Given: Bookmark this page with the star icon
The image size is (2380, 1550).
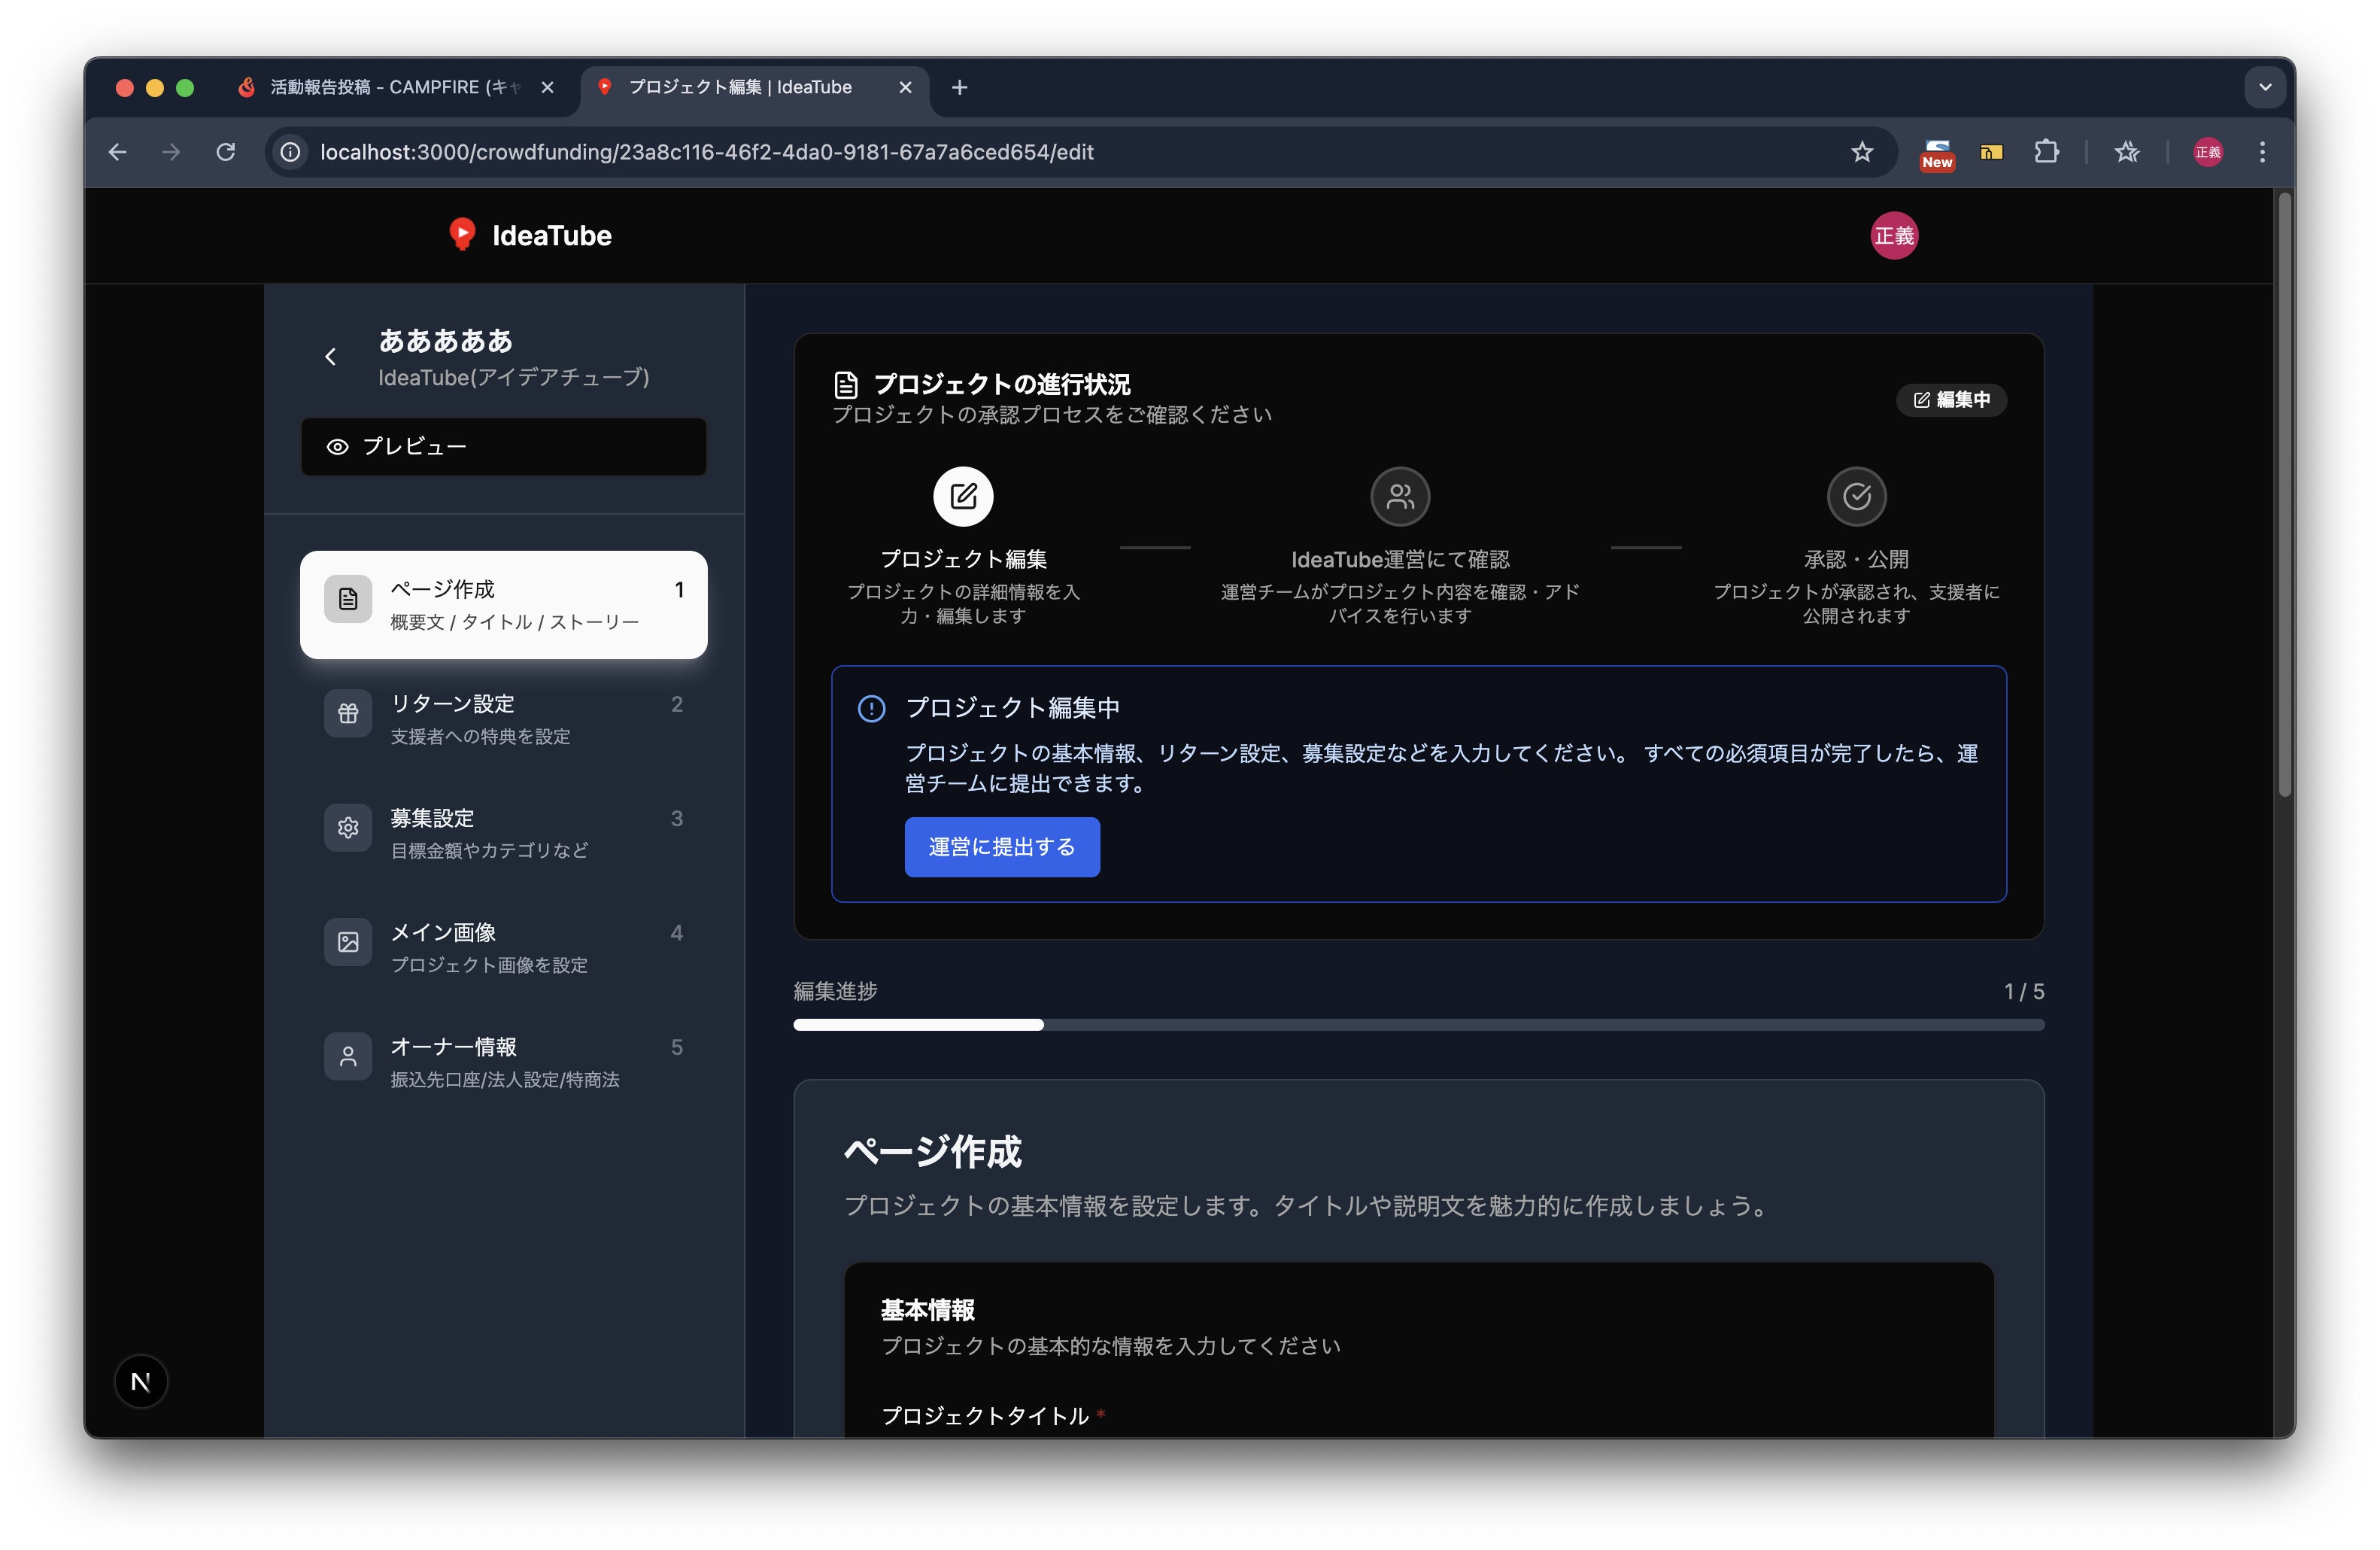Looking at the screenshot, I should pos(1861,152).
